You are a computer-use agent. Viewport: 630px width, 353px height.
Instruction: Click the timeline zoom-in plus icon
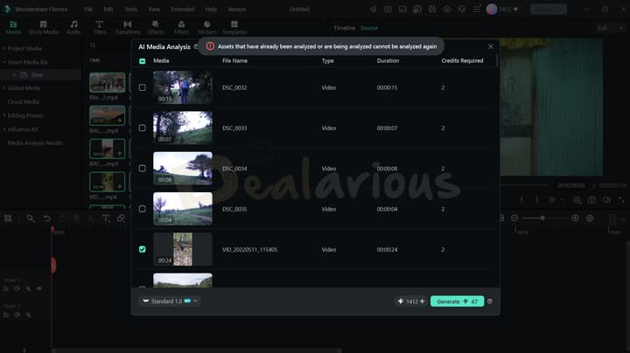pyautogui.click(x=575, y=218)
